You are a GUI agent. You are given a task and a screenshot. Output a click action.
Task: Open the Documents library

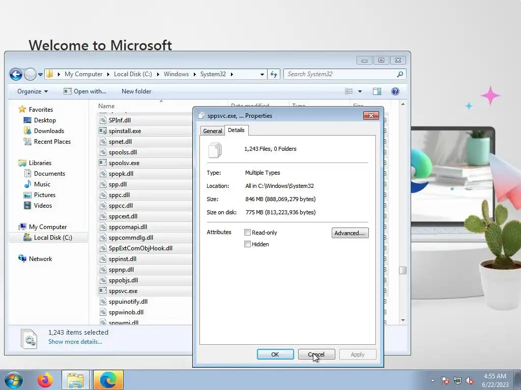tap(49, 174)
